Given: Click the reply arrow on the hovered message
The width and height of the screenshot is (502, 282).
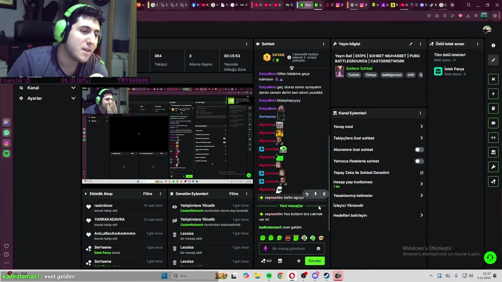Looking at the screenshot, I should click(307, 194).
